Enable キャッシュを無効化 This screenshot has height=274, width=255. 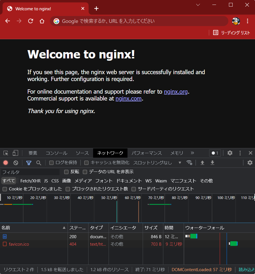point(86,163)
